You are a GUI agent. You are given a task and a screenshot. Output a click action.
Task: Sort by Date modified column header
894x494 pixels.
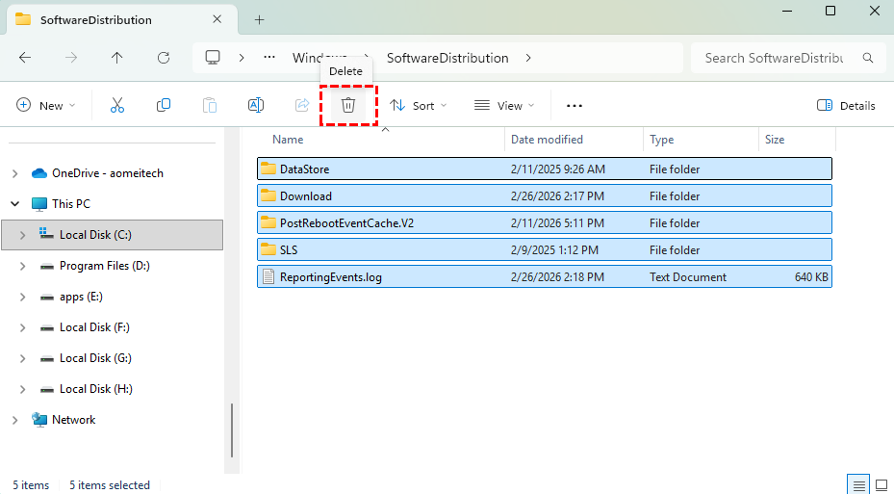547,140
